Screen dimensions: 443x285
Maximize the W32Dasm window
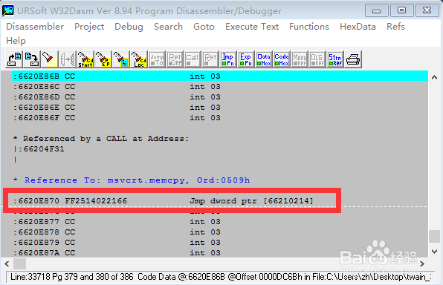pos(402,10)
